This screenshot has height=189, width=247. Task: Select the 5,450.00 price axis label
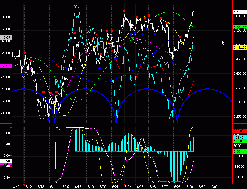coord(240,59)
